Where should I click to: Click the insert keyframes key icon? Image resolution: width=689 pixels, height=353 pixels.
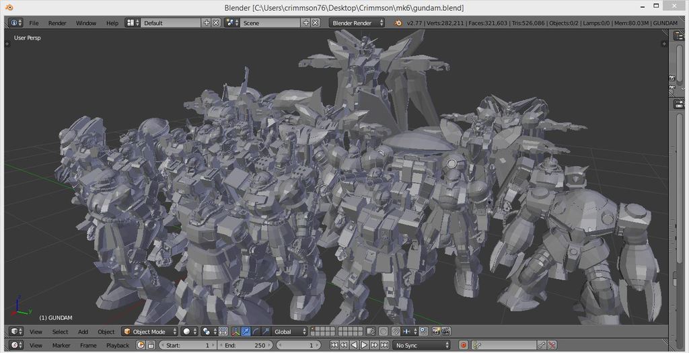542,345
